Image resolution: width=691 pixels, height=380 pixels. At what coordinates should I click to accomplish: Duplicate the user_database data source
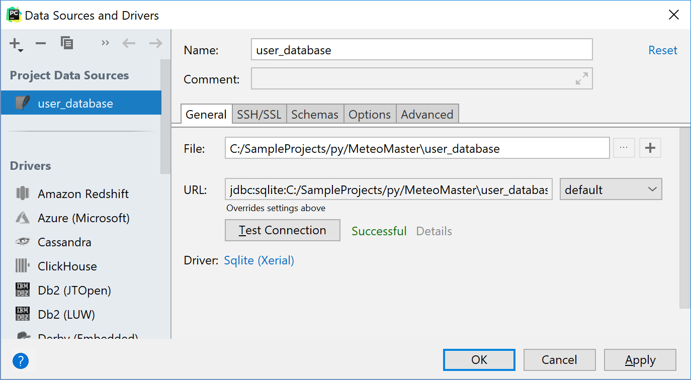pyautogui.click(x=66, y=43)
